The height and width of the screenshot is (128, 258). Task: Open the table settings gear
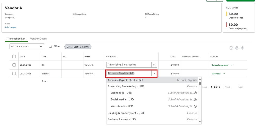pos(242,48)
